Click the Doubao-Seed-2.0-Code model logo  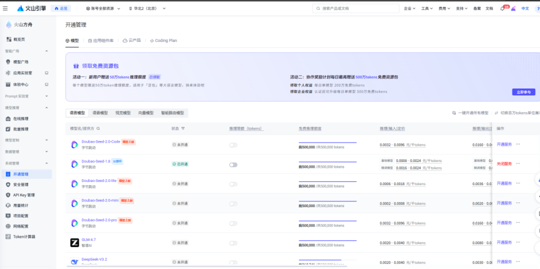[x=74, y=144]
